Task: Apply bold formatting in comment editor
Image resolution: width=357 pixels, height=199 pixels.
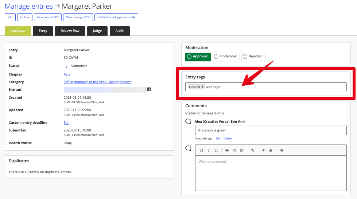Action: click(201, 150)
